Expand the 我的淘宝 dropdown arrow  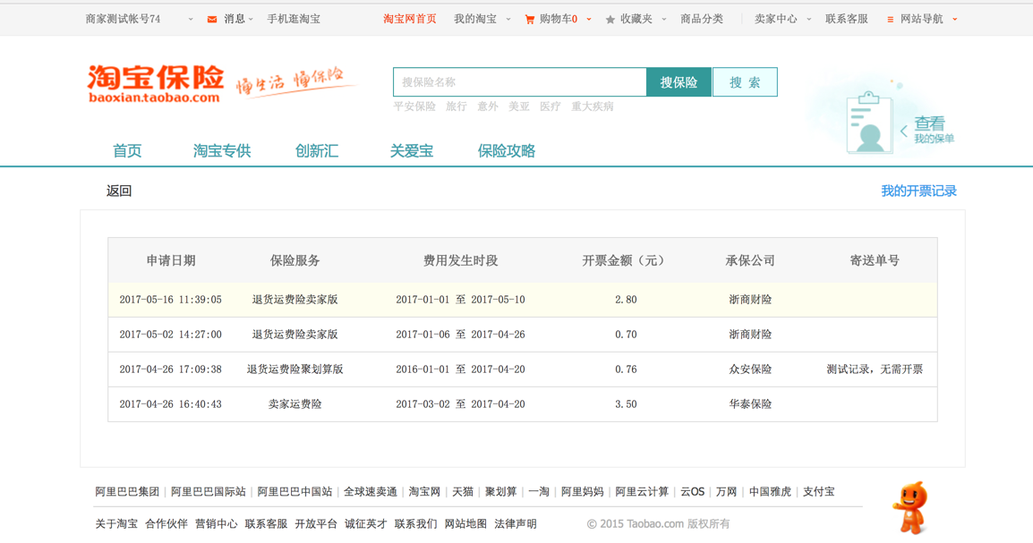508,19
